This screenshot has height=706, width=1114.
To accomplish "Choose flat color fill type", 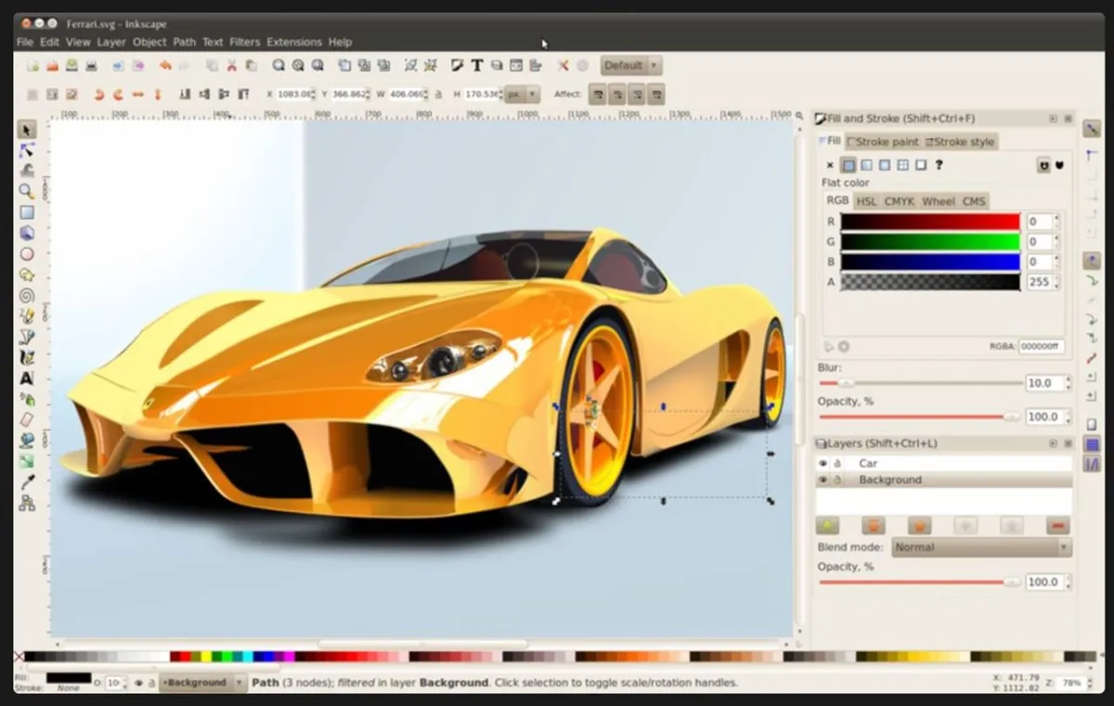I will coord(848,165).
